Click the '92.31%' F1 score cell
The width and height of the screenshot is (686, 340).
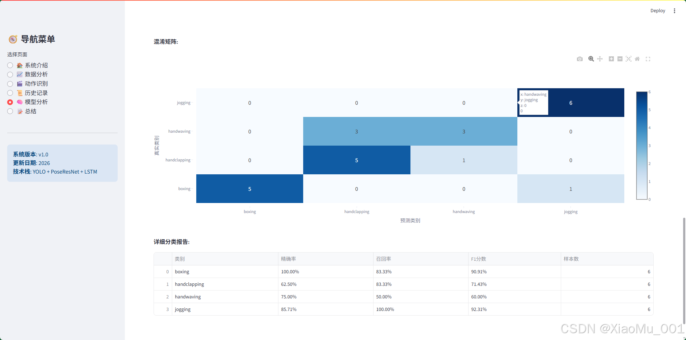(x=514, y=309)
